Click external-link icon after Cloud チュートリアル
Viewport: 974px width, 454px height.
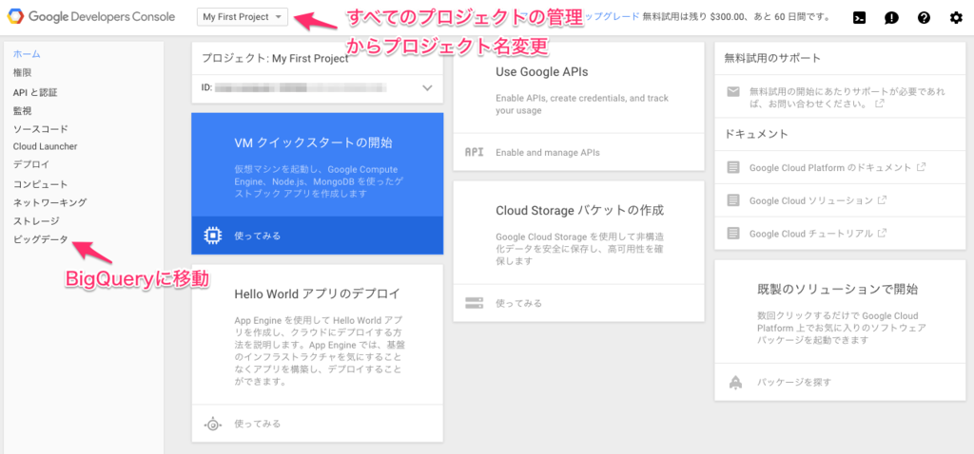pos(882,234)
